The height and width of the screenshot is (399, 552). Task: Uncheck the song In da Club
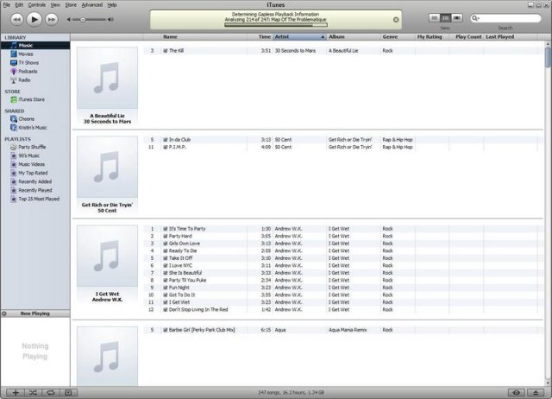(165, 140)
